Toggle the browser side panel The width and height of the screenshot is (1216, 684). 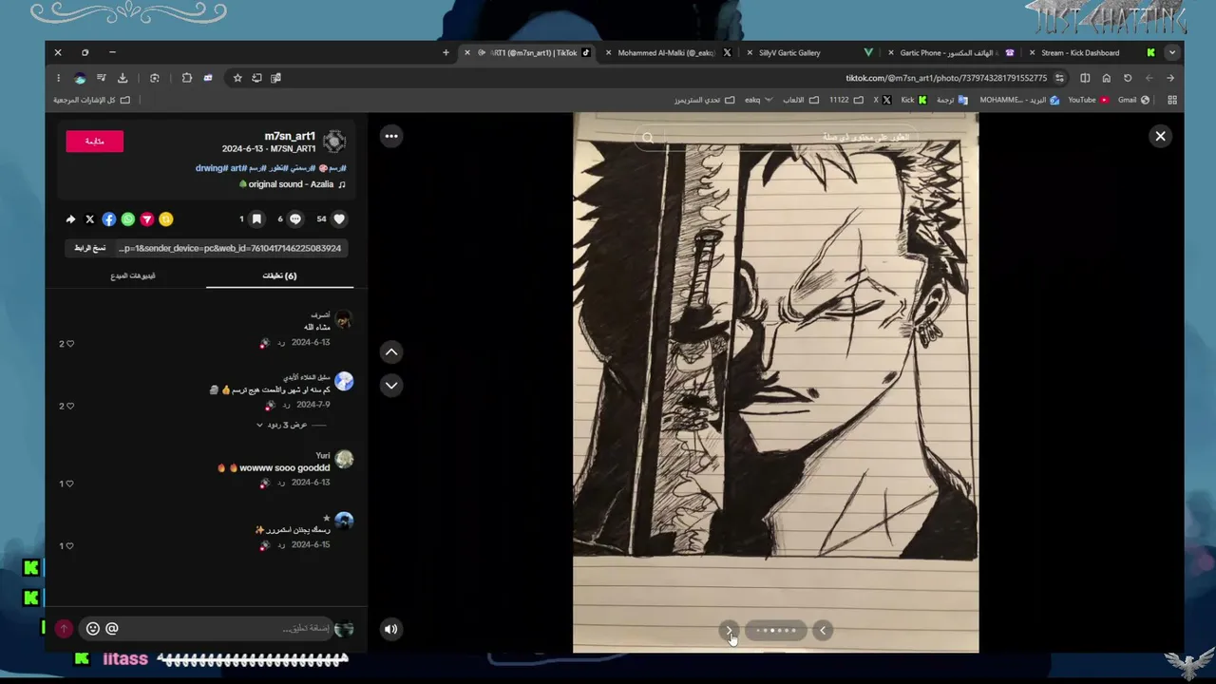tap(1085, 78)
